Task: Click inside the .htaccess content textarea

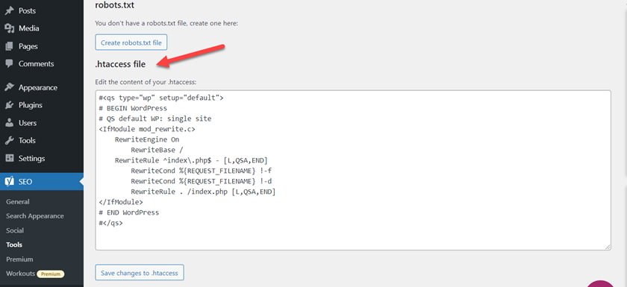Action: point(353,170)
